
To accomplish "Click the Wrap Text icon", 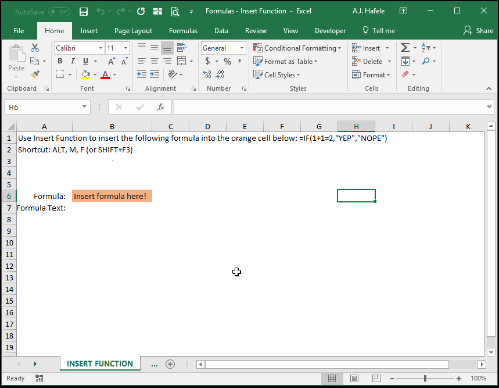I will 182,48.
